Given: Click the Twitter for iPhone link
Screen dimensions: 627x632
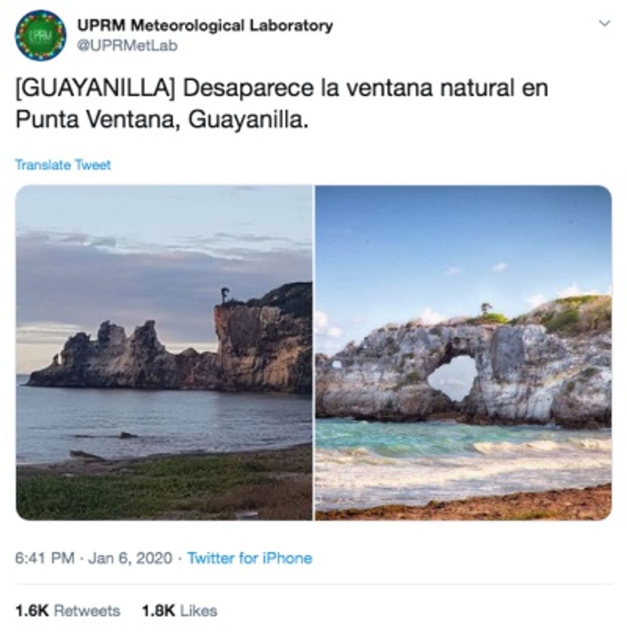Looking at the screenshot, I should 250,558.
